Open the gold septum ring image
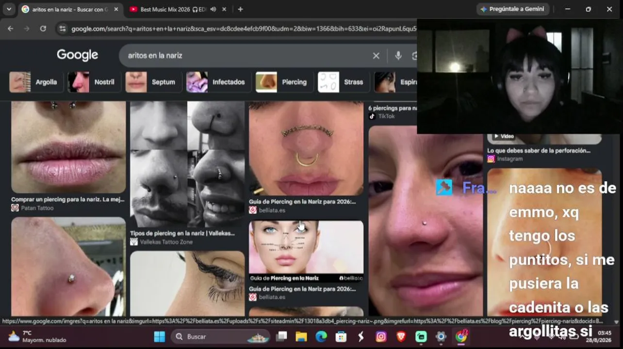 (x=306, y=148)
